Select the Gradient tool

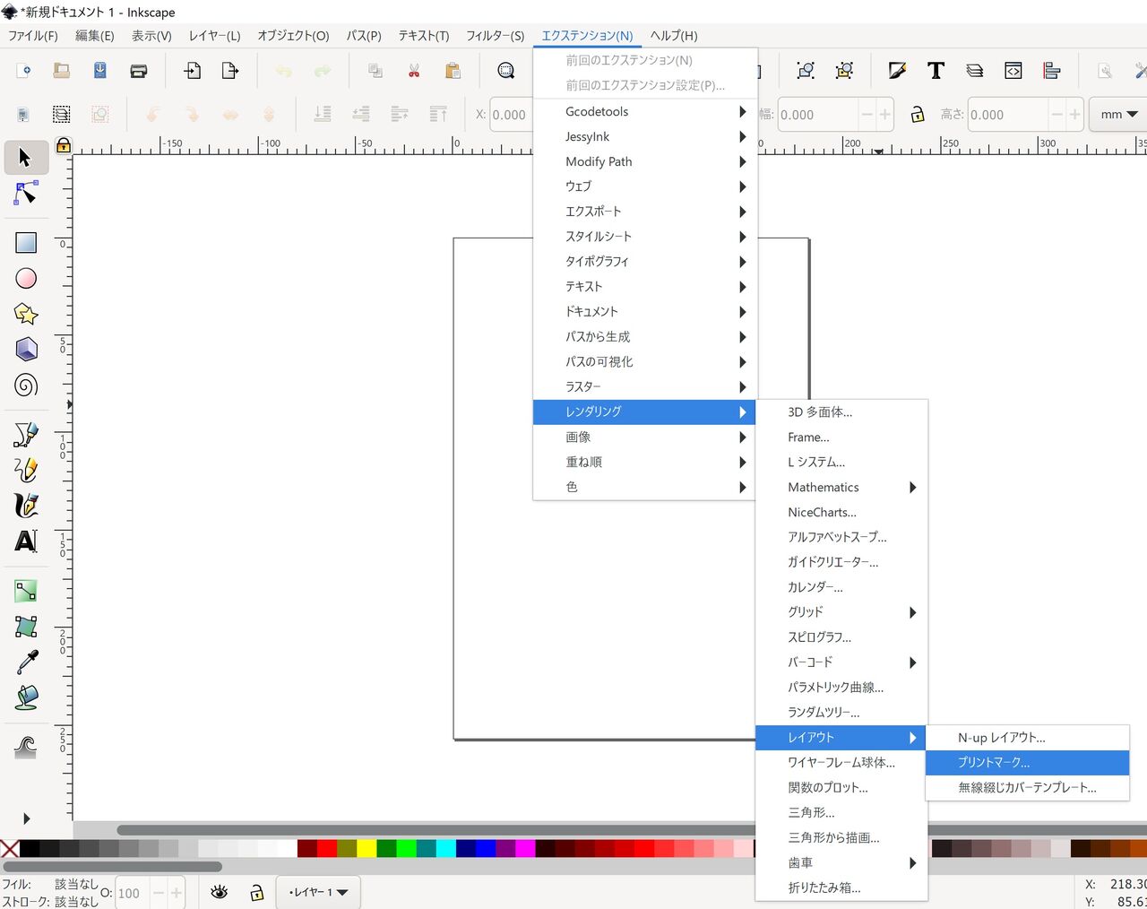(x=26, y=590)
